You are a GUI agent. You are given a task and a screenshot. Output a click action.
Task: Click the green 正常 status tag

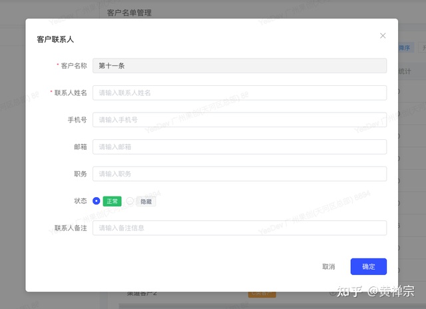(112, 201)
